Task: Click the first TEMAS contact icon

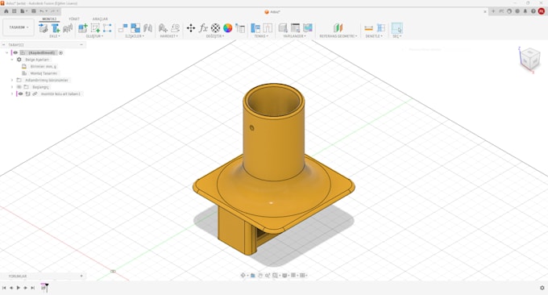Action: click(255, 28)
